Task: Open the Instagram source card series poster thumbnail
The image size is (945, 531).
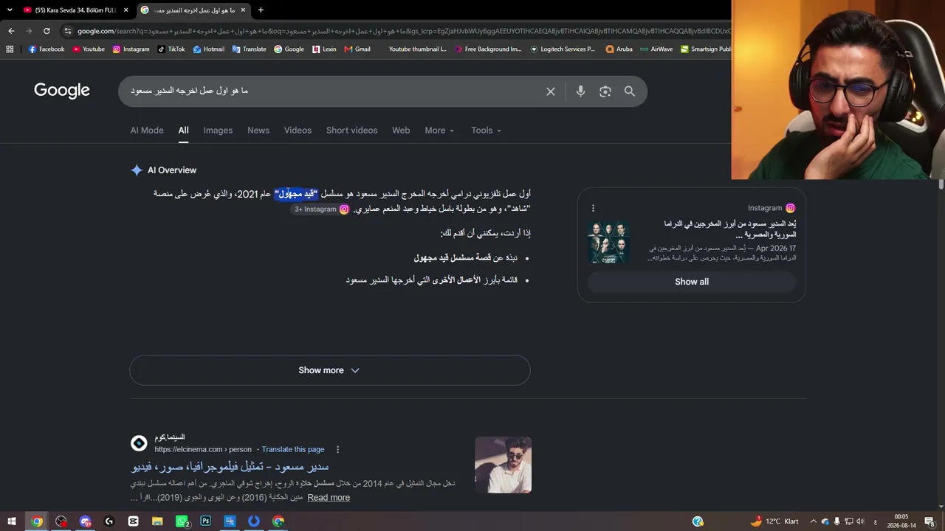Action: coord(609,242)
